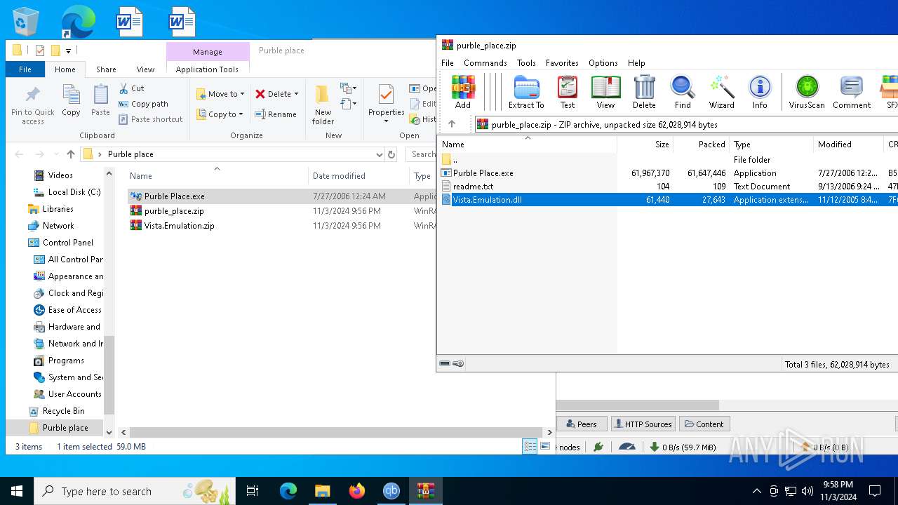Click HTTP Sources tab in qBittorrent
The height and width of the screenshot is (505, 898).
[643, 424]
